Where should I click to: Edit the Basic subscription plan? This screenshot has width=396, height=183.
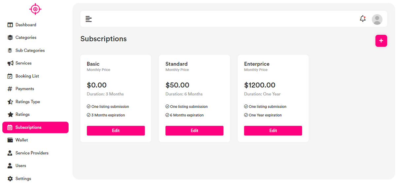(x=115, y=130)
